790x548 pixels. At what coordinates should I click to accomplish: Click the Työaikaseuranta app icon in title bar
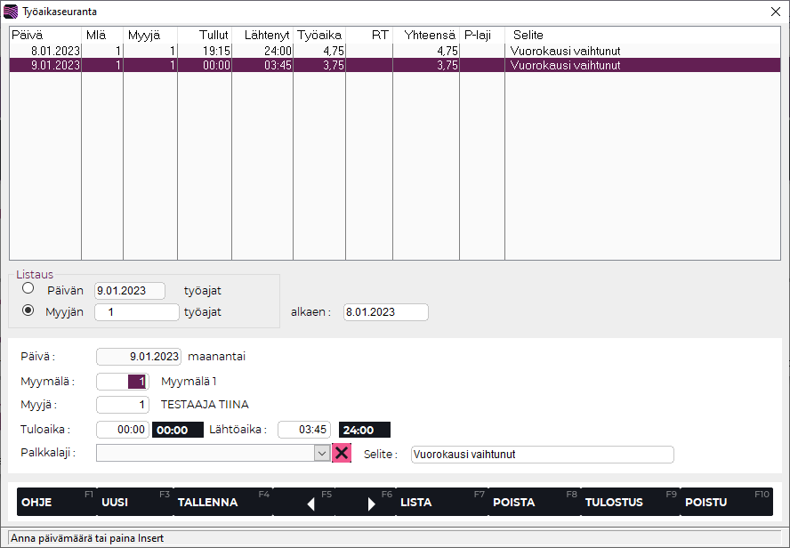coord(11,12)
